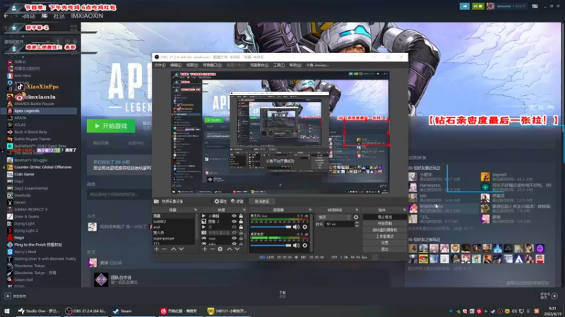The image size is (565, 317).
Task: Toggle visibility eye of the third source
Action: tap(234, 227)
